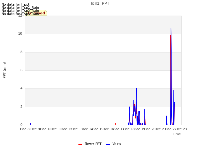This screenshot has width=200, height=150.
Task: Click the 'No data for f_ppt' message
Action: (x=15, y=4)
